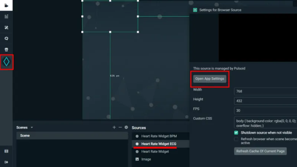This screenshot has width=297, height=167.
Task: Open the Themes wand icon in sidebar
Action: (6, 27)
